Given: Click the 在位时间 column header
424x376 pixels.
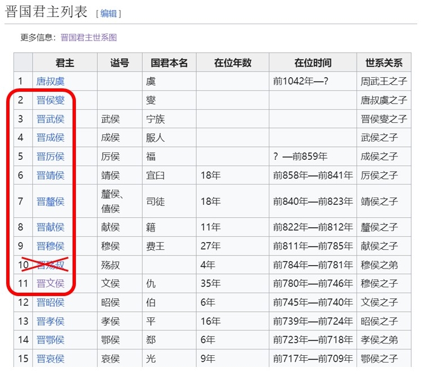Looking at the screenshot, I should 313,63.
